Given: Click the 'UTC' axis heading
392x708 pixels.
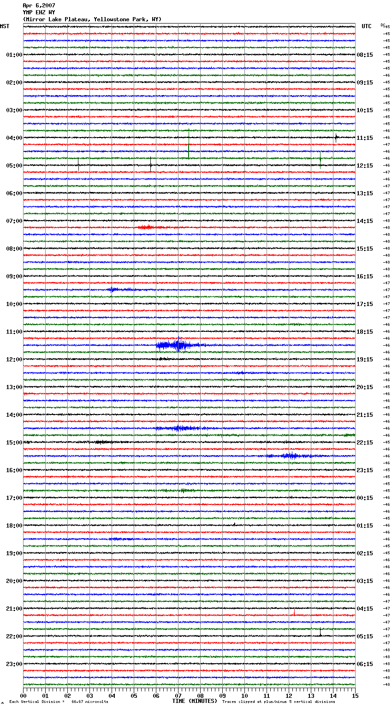Looking at the screenshot, I should 366,26.
